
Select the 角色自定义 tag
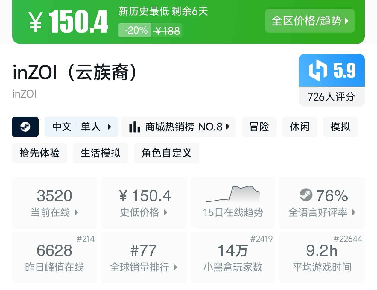coord(167,153)
